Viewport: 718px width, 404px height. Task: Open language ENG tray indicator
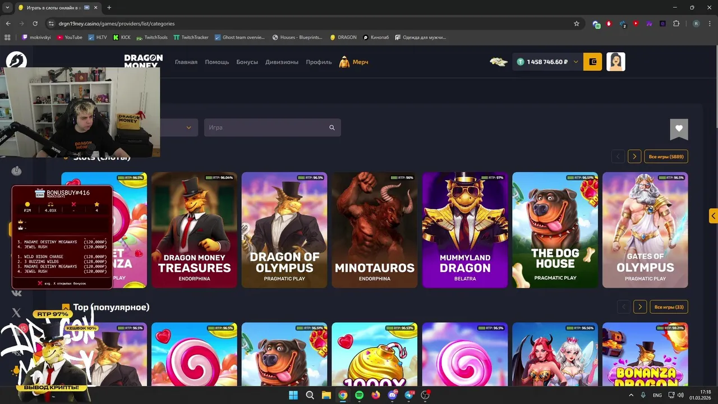657,395
